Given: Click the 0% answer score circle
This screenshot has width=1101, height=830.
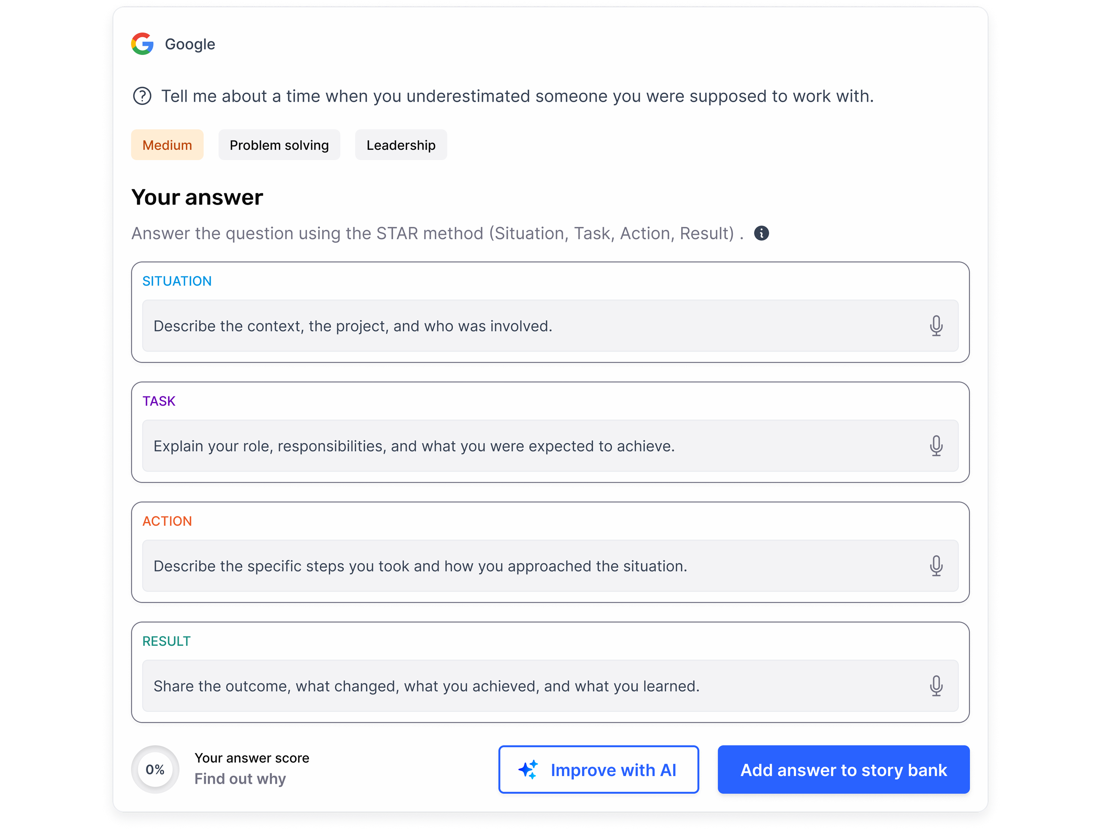Looking at the screenshot, I should [155, 769].
